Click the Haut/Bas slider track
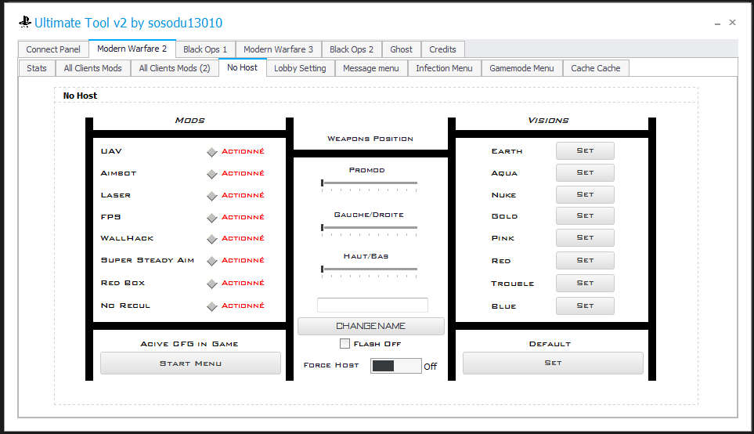754x434 pixels. tap(370, 269)
